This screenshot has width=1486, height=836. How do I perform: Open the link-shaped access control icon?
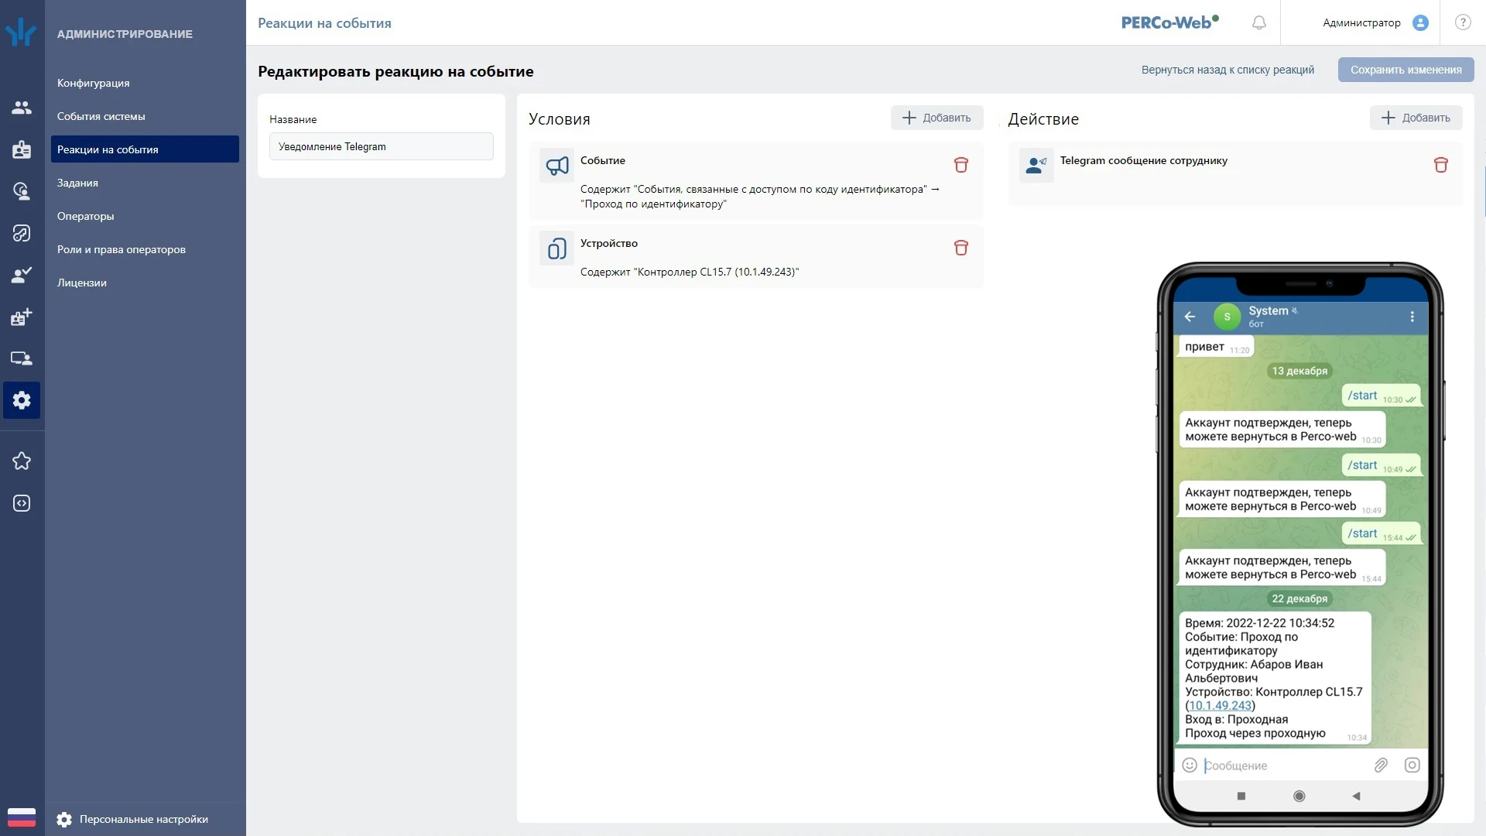(22, 233)
